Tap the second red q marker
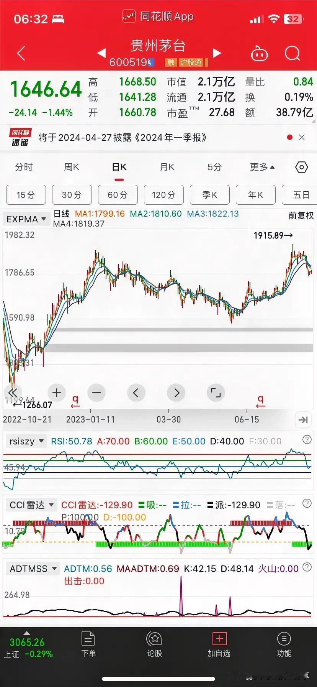 (261, 401)
